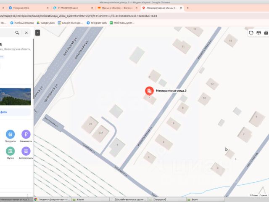269x202 pixels.
Task: Click building 22А on the map
Action: (101, 133)
